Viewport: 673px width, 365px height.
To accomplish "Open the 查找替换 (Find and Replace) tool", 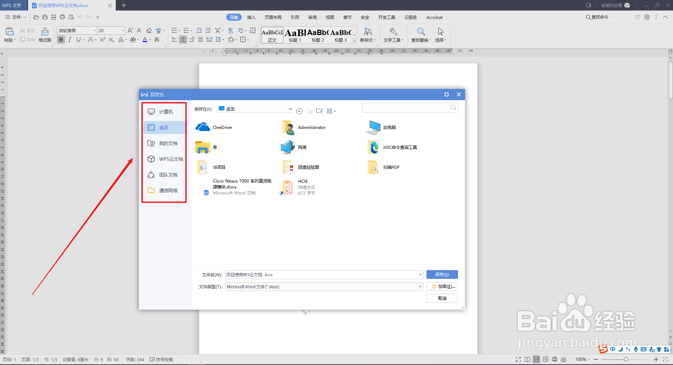I will click(x=420, y=35).
